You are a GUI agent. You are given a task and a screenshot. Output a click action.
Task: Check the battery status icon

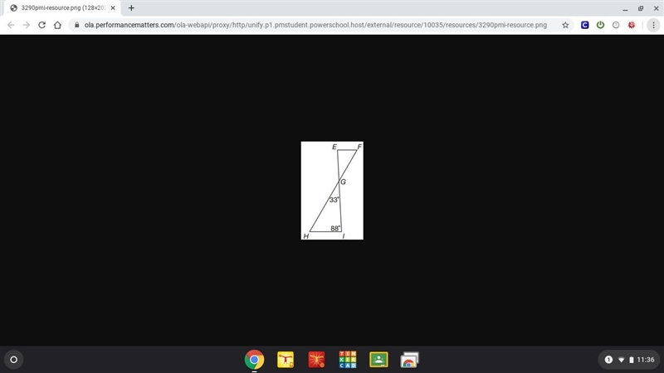(x=632, y=360)
